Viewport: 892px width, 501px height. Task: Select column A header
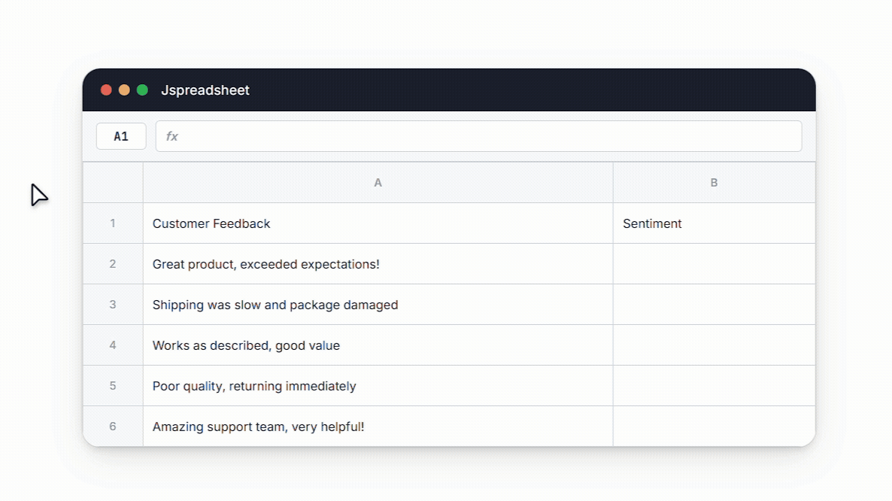tap(378, 183)
